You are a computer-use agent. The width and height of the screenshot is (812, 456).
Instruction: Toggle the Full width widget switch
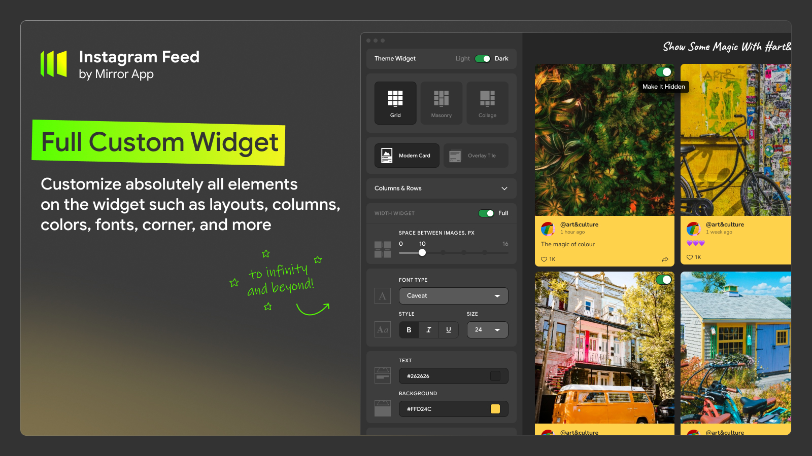486,213
